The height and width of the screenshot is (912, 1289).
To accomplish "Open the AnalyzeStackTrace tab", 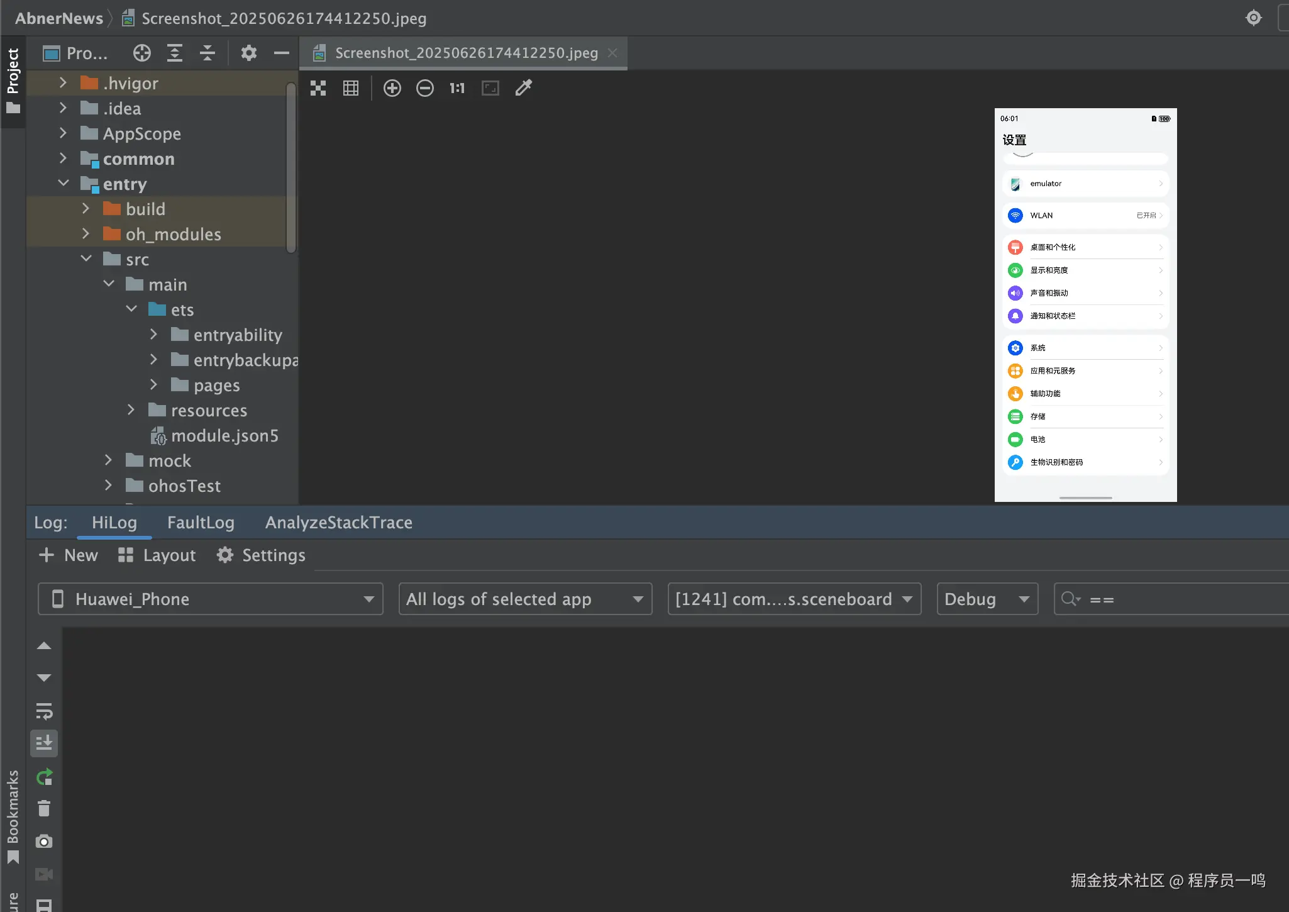I will 338,523.
